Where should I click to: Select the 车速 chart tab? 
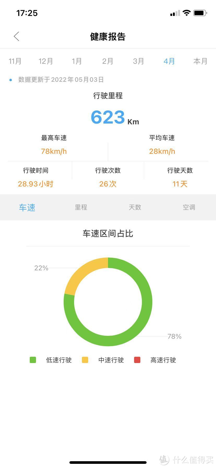(x=27, y=207)
